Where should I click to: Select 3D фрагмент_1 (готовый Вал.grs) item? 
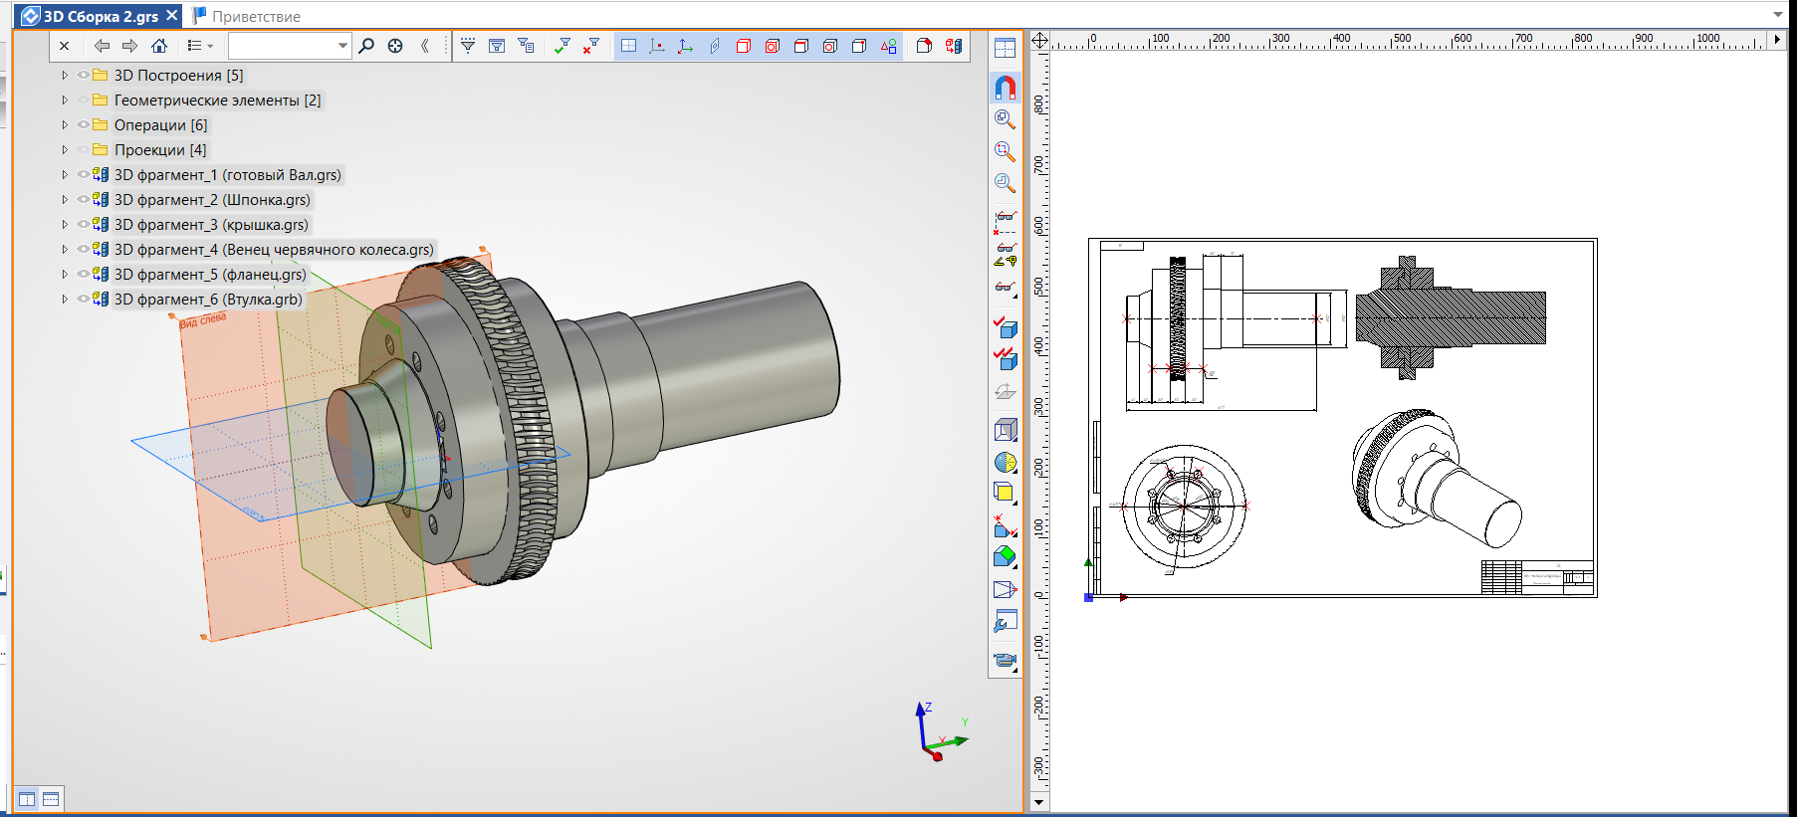point(227,175)
